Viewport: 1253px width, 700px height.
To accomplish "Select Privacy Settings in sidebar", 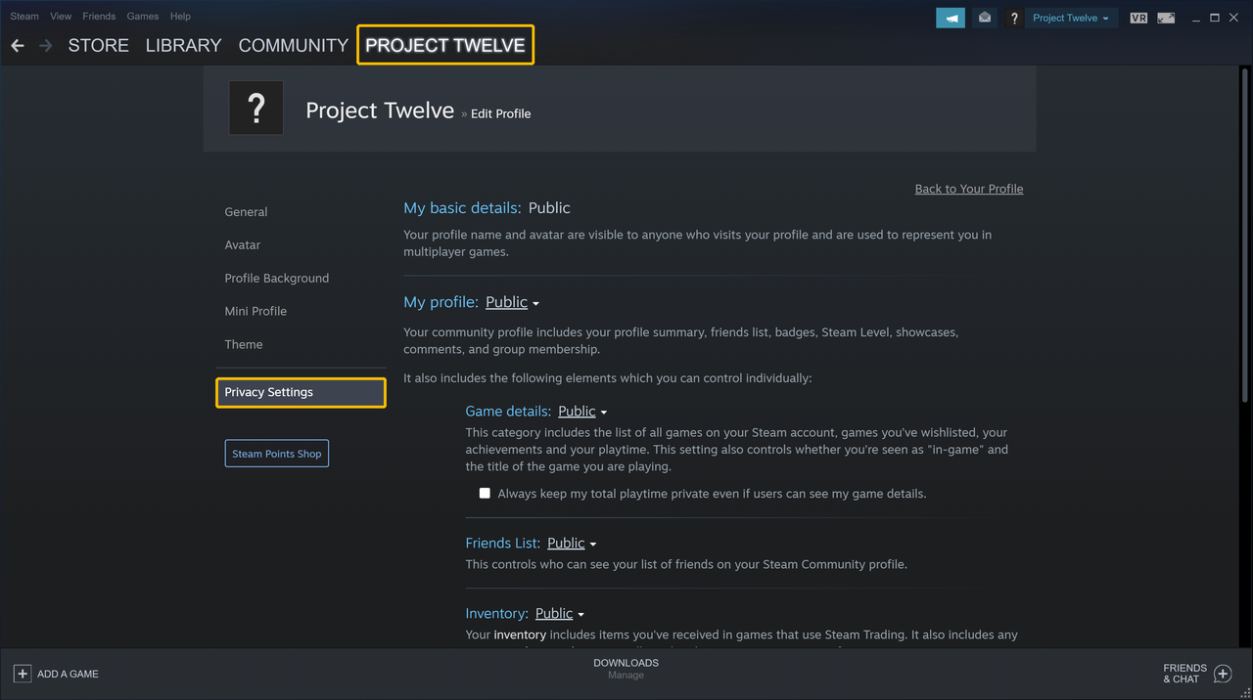I will (x=301, y=393).
